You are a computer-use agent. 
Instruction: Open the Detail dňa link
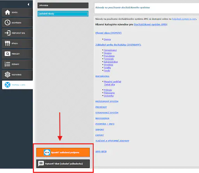(x=110, y=84)
